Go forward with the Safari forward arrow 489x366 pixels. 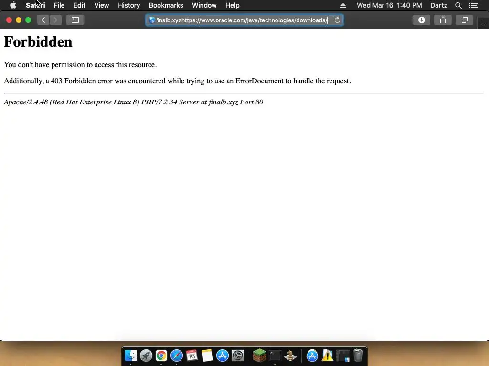(x=55, y=20)
